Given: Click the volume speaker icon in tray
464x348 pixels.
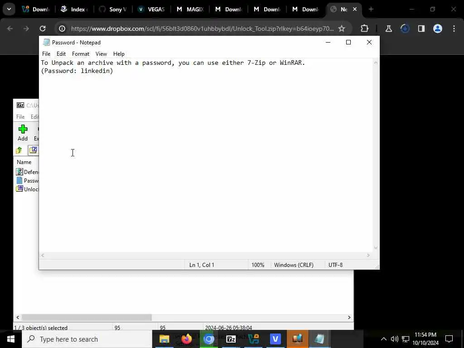Looking at the screenshot, I should tap(395, 339).
